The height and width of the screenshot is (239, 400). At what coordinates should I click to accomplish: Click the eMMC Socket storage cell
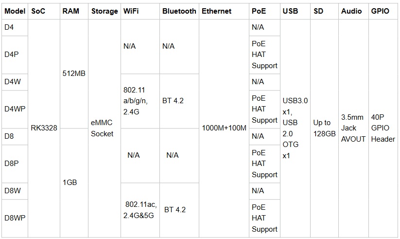[x=102, y=129]
